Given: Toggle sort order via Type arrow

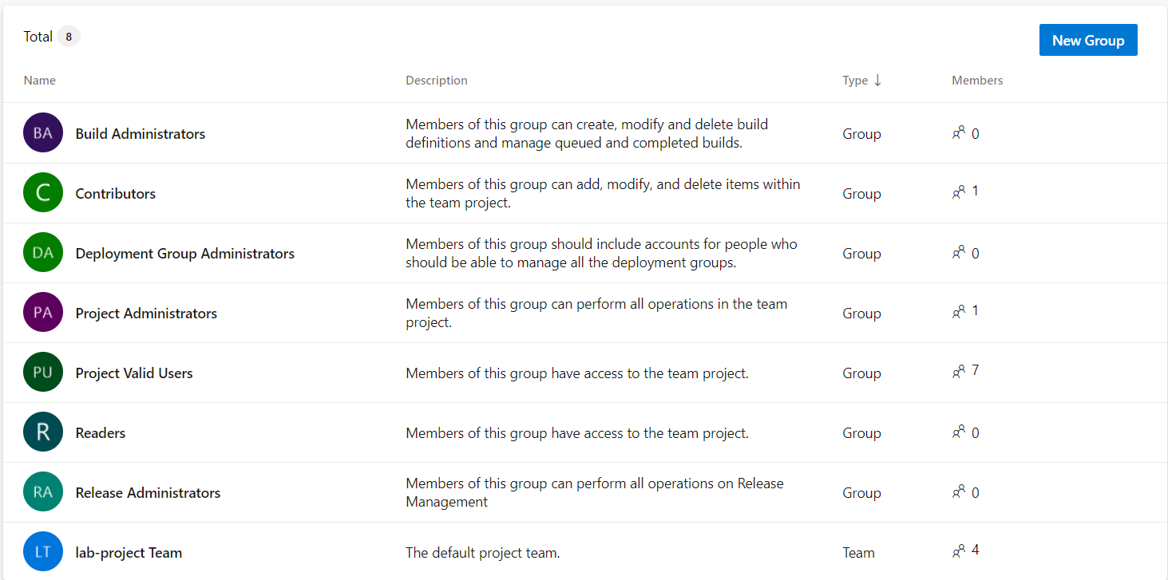Looking at the screenshot, I should pyautogui.click(x=877, y=80).
